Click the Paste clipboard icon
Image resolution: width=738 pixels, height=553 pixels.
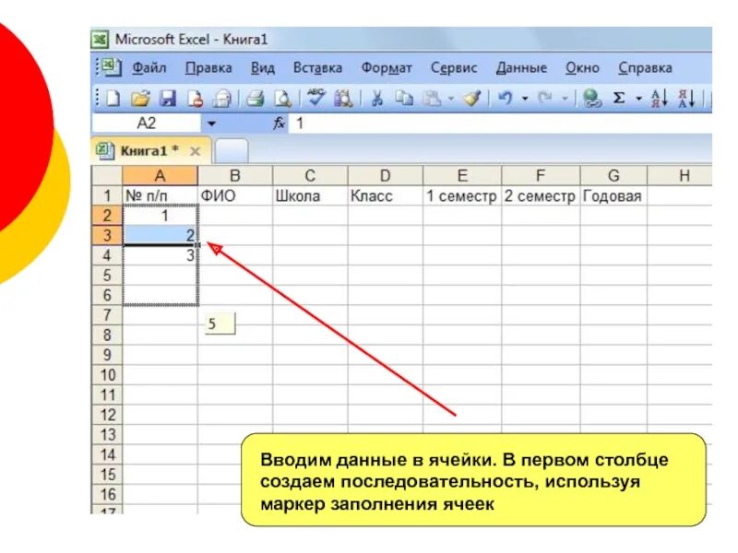pyautogui.click(x=432, y=99)
